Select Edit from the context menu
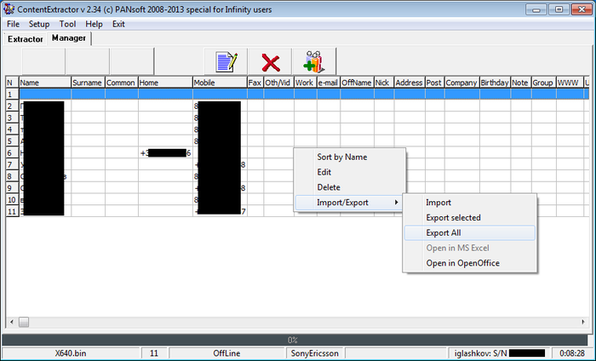596x361 pixels. 326,172
